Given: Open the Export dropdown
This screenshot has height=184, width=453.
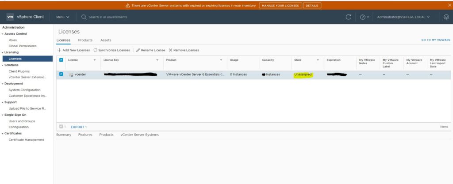Looking at the screenshot, I should [x=79, y=127].
